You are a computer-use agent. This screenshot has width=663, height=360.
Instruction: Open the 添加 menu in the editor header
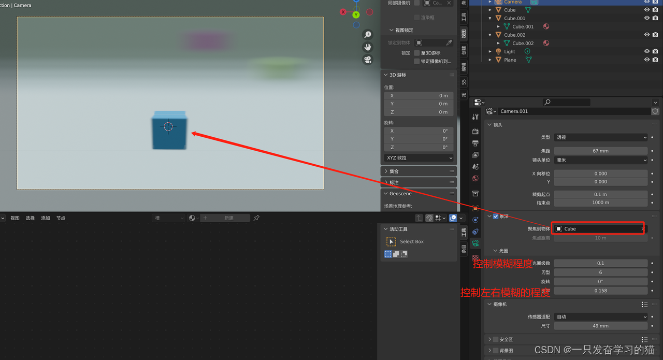click(x=45, y=218)
